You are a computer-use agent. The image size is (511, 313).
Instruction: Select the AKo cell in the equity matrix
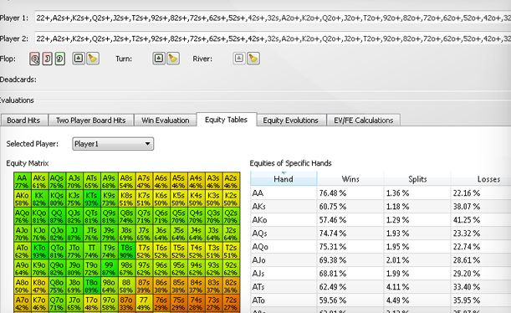tap(22, 198)
